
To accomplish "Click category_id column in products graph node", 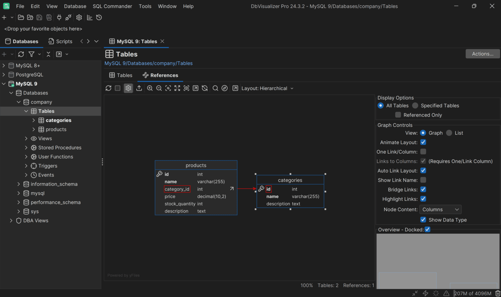I will point(177,189).
